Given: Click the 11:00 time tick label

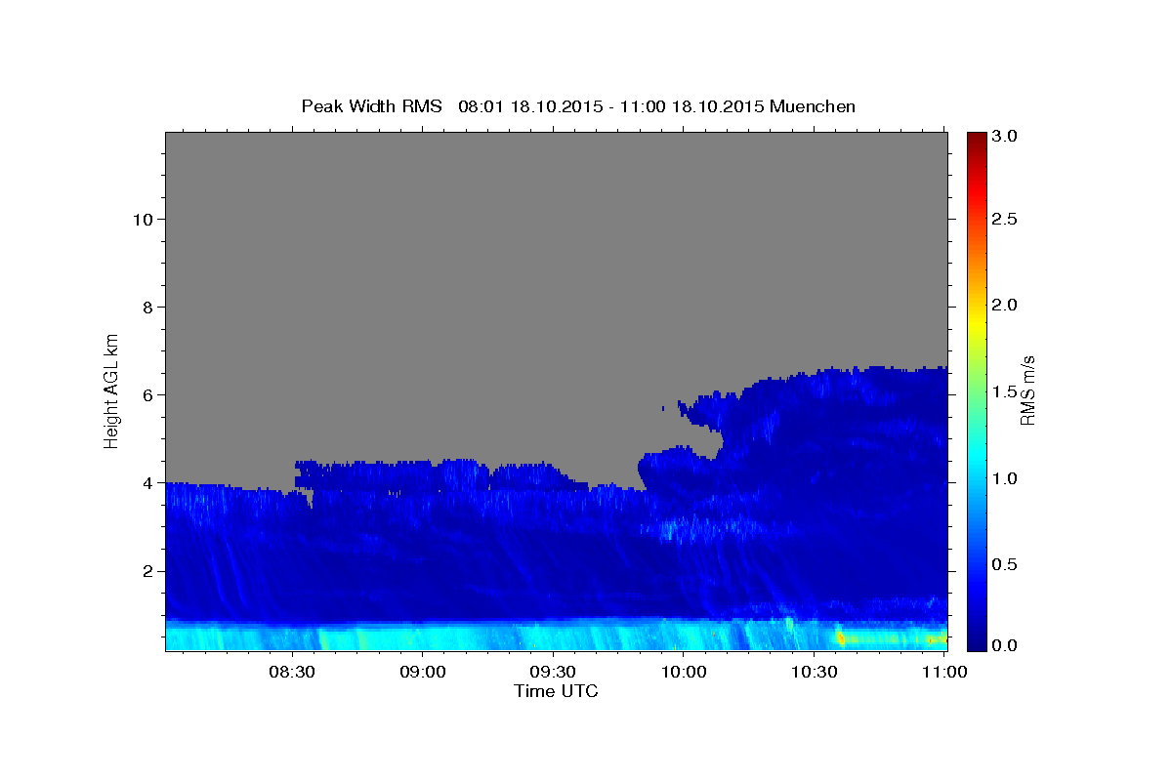Looking at the screenshot, I should (x=944, y=673).
